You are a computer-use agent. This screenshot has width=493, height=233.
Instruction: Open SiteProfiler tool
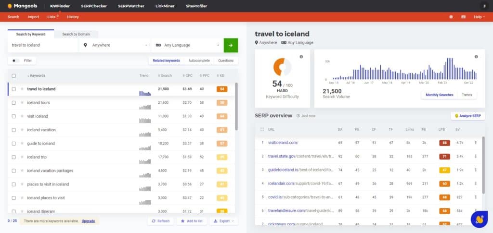(x=196, y=6)
